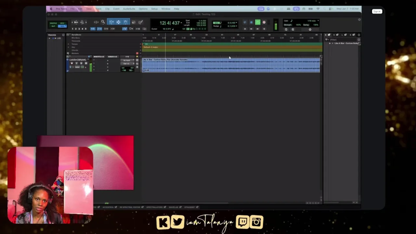Select zoom preset 1

pos(72,29)
